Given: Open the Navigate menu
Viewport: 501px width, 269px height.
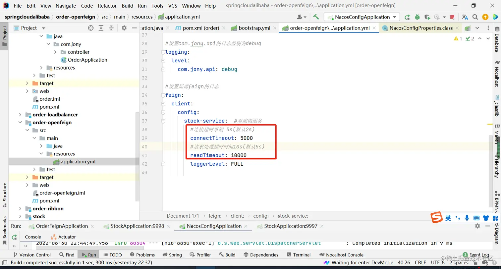Looking at the screenshot, I should [x=66, y=6].
